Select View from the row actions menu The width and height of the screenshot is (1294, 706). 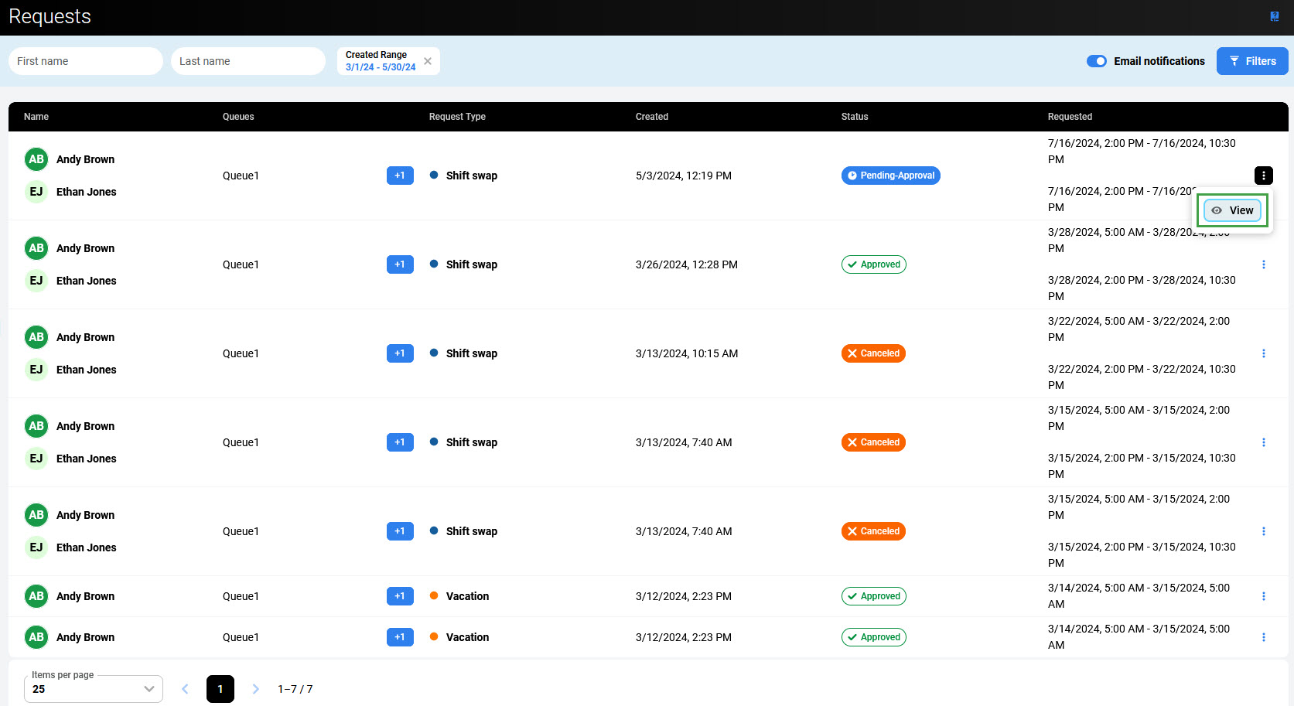point(1232,210)
